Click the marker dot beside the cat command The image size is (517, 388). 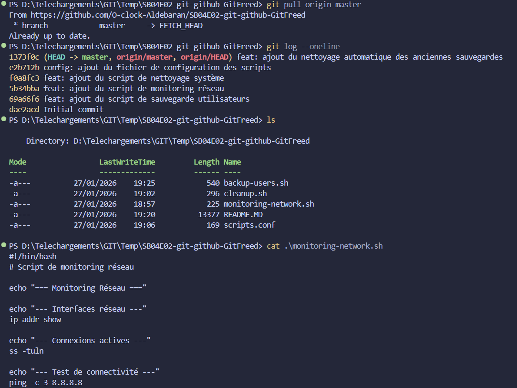click(x=4, y=246)
